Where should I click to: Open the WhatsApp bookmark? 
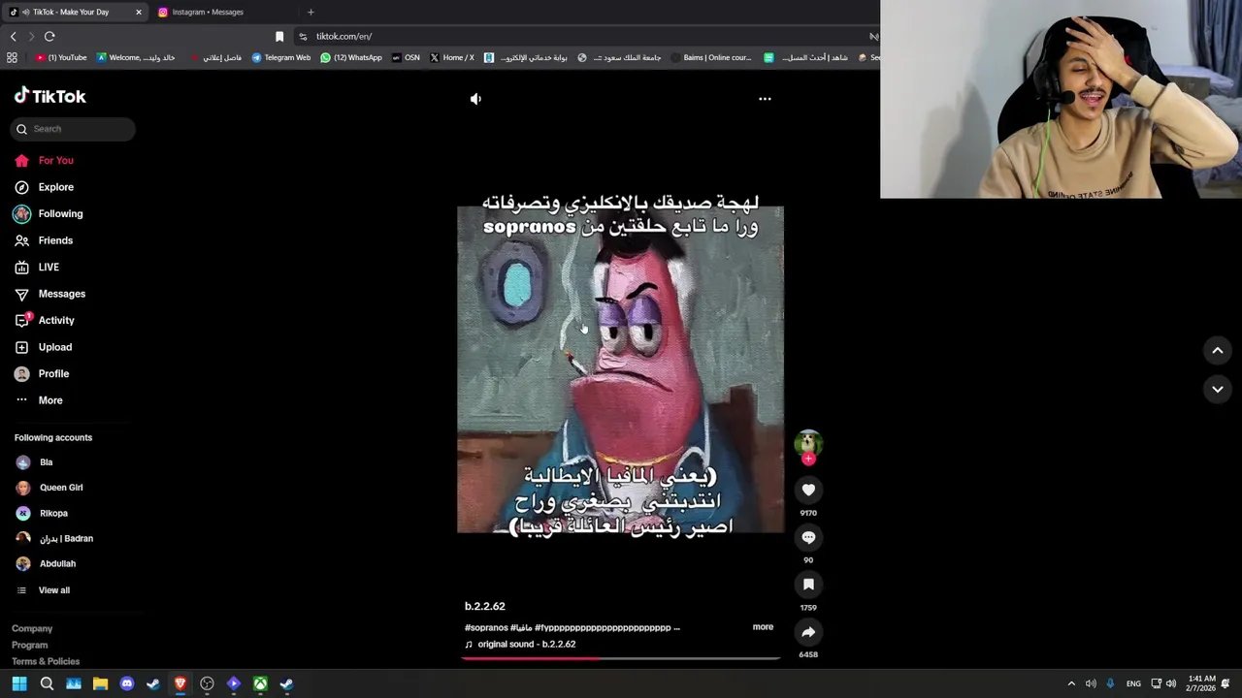coord(351,58)
